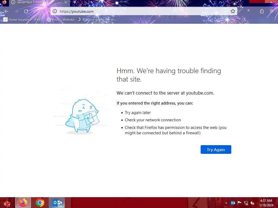Open Firefox application menu hamburger
This screenshot has height=208, width=278.
coord(271,11)
